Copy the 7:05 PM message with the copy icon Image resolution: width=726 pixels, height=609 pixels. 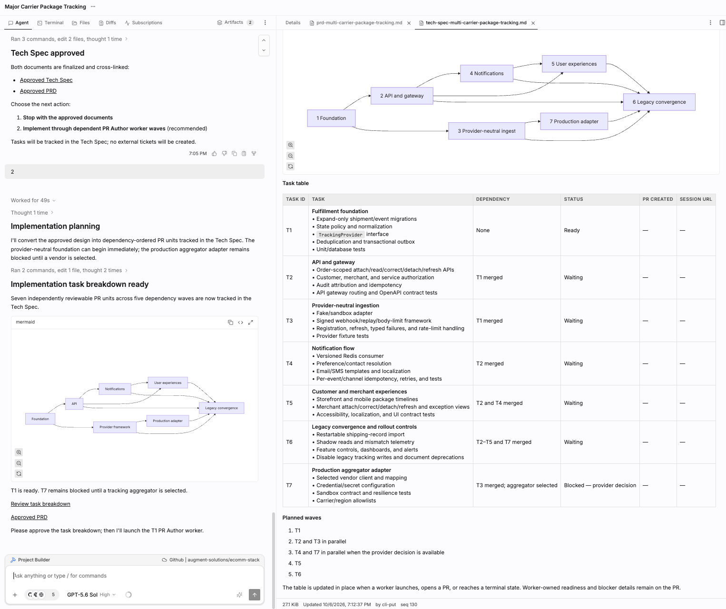point(234,154)
